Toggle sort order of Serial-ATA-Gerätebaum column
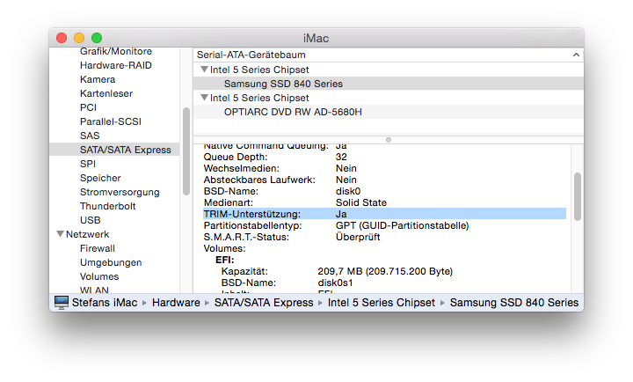The image size is (633, 382). click(576, 55)
